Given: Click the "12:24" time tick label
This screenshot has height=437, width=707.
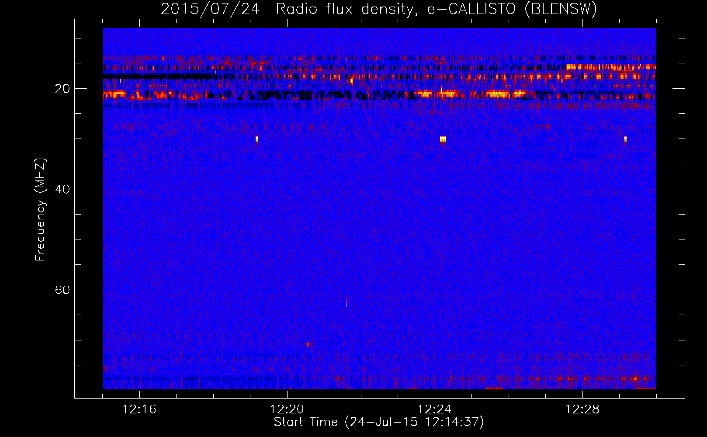Looking at the screenshot, I should [435, 409].
